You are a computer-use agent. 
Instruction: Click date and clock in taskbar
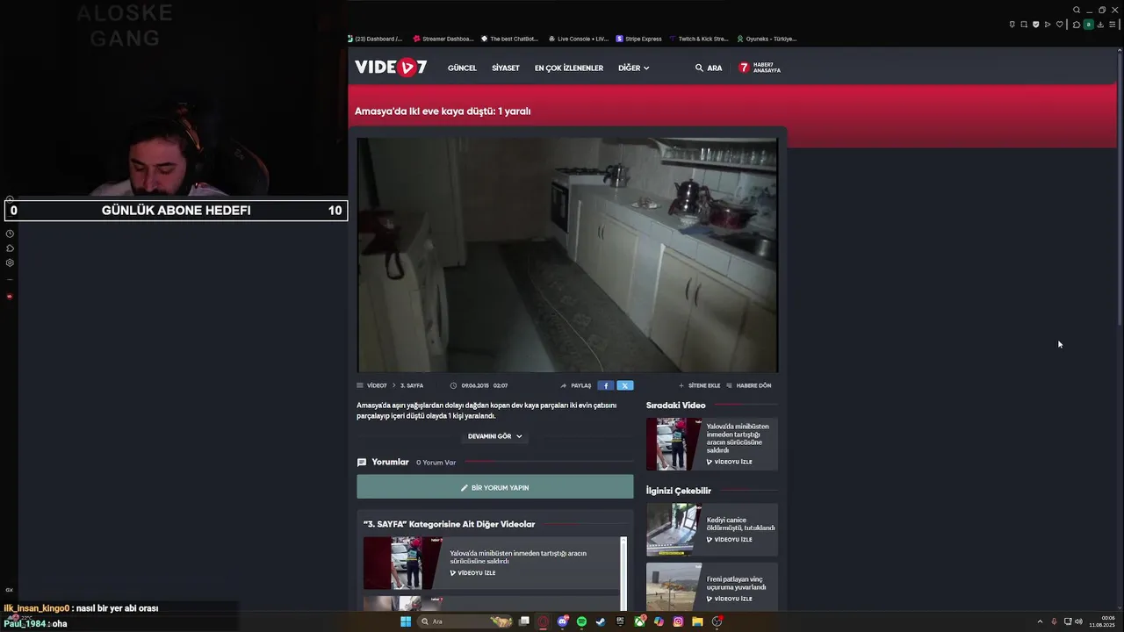click(x=1102, y=621)
